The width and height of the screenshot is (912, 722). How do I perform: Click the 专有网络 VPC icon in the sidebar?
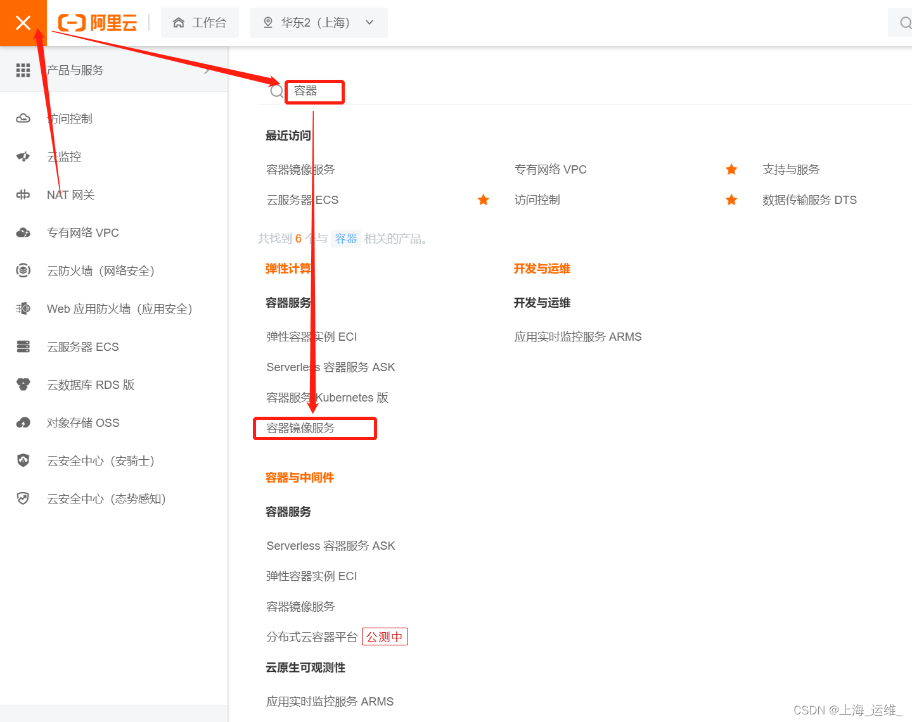23,232
